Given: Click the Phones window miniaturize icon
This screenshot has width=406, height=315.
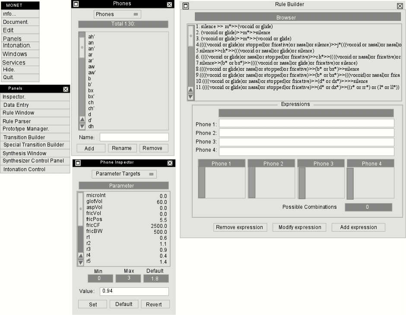Looking at the screenshot, I should (76, 4).
